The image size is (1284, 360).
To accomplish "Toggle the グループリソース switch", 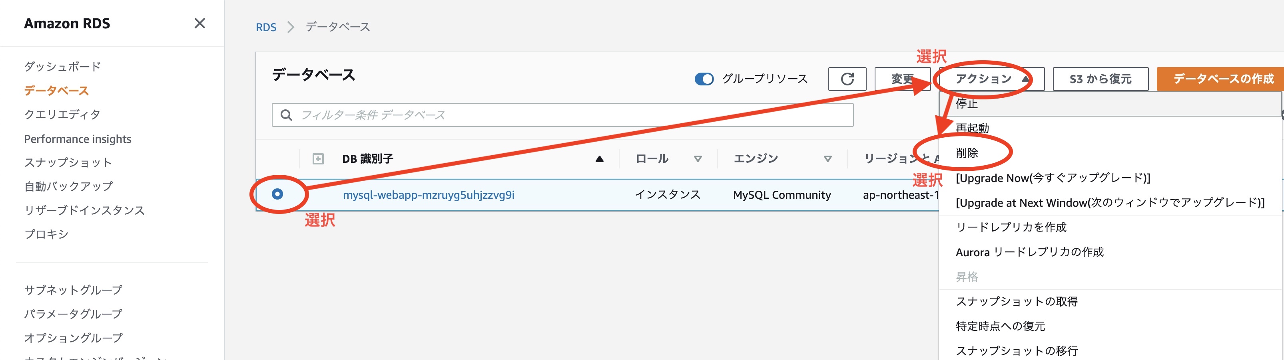I will 704,79.
